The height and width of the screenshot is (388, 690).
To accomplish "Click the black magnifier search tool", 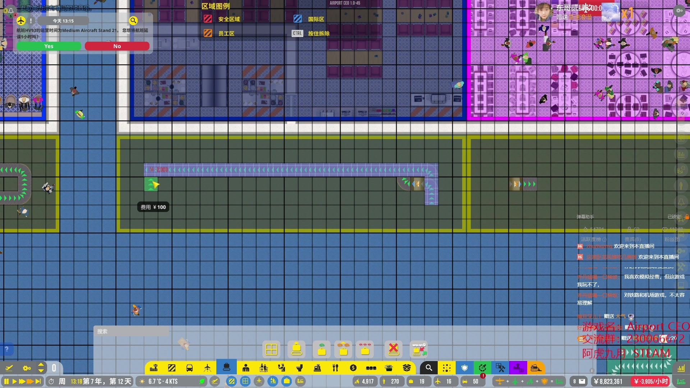I will (429, 368).
